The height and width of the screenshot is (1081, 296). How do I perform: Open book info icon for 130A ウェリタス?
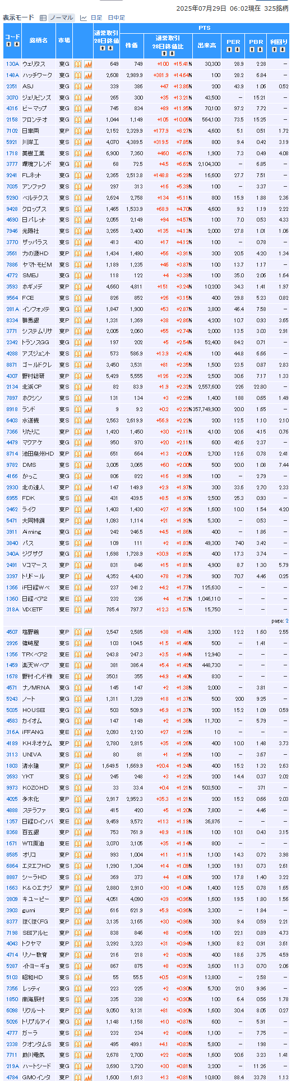(78, 64)
